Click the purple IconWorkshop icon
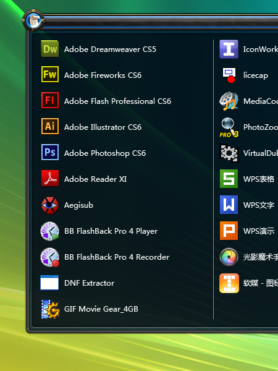 229,49
